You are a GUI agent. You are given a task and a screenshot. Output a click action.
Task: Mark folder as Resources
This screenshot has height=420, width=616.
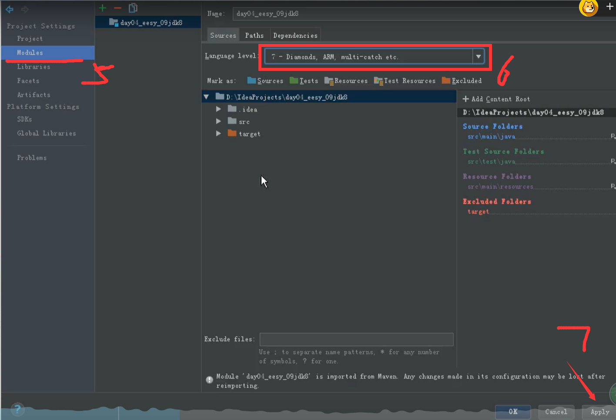(x=346, y=81)
